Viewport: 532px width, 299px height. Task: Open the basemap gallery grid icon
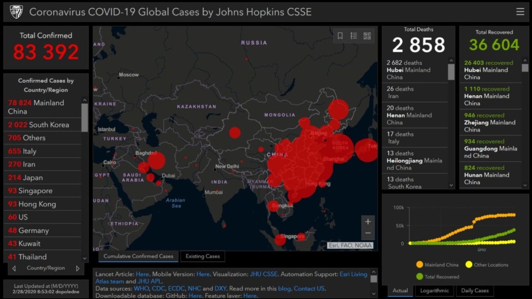[x=367, y=36]
